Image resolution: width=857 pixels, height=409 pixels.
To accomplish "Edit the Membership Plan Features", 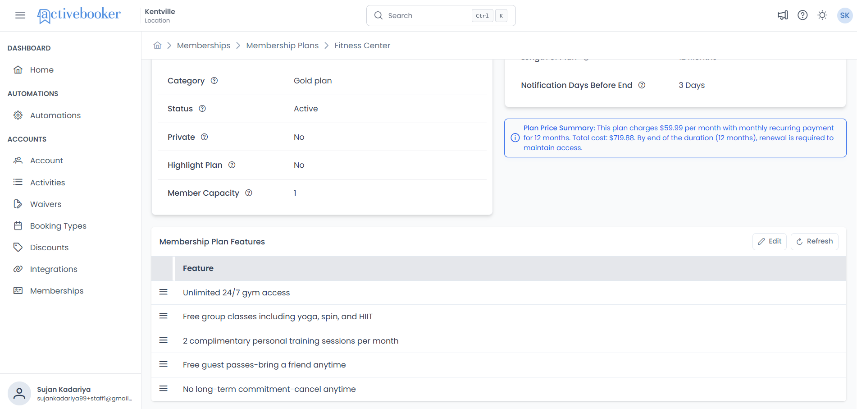I will coord(770,241).
